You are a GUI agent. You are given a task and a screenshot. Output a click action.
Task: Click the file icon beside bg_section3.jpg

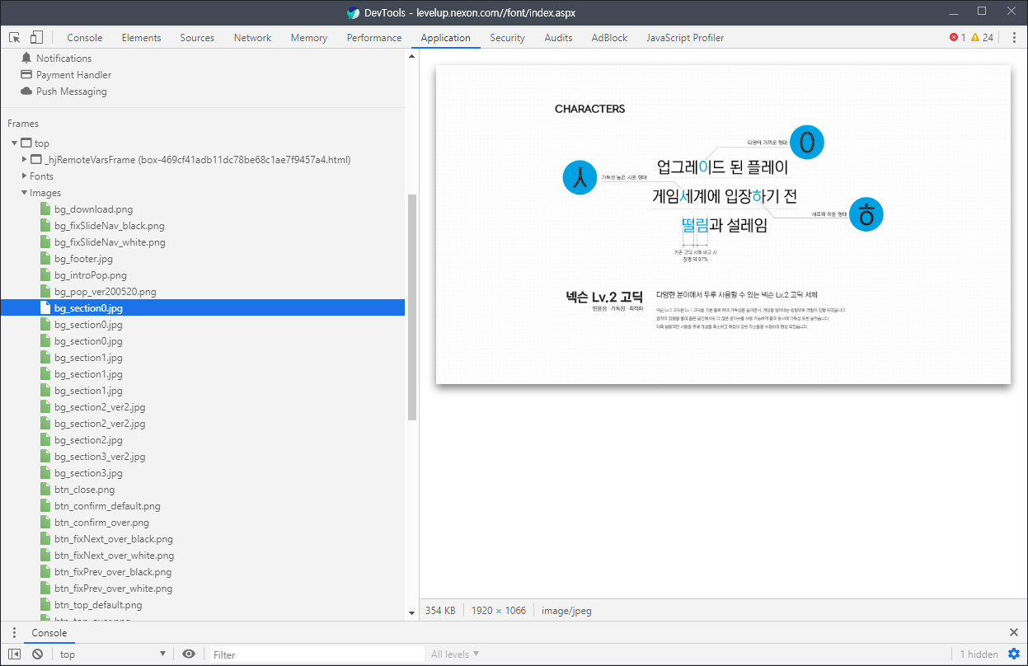tap(45, 473)
